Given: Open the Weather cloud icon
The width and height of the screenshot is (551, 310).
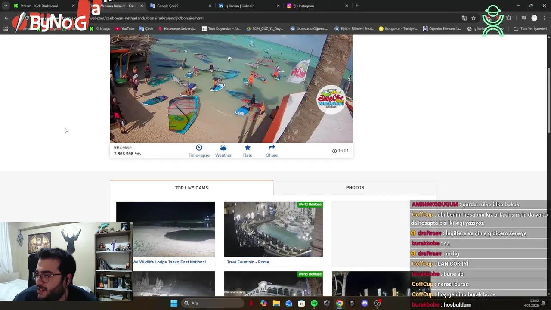Looking at the screenshot, I should [x=223, y=148].
